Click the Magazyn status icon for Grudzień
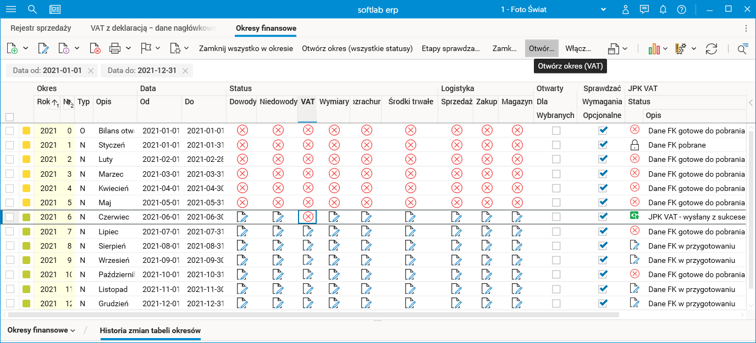 (517, 303)
